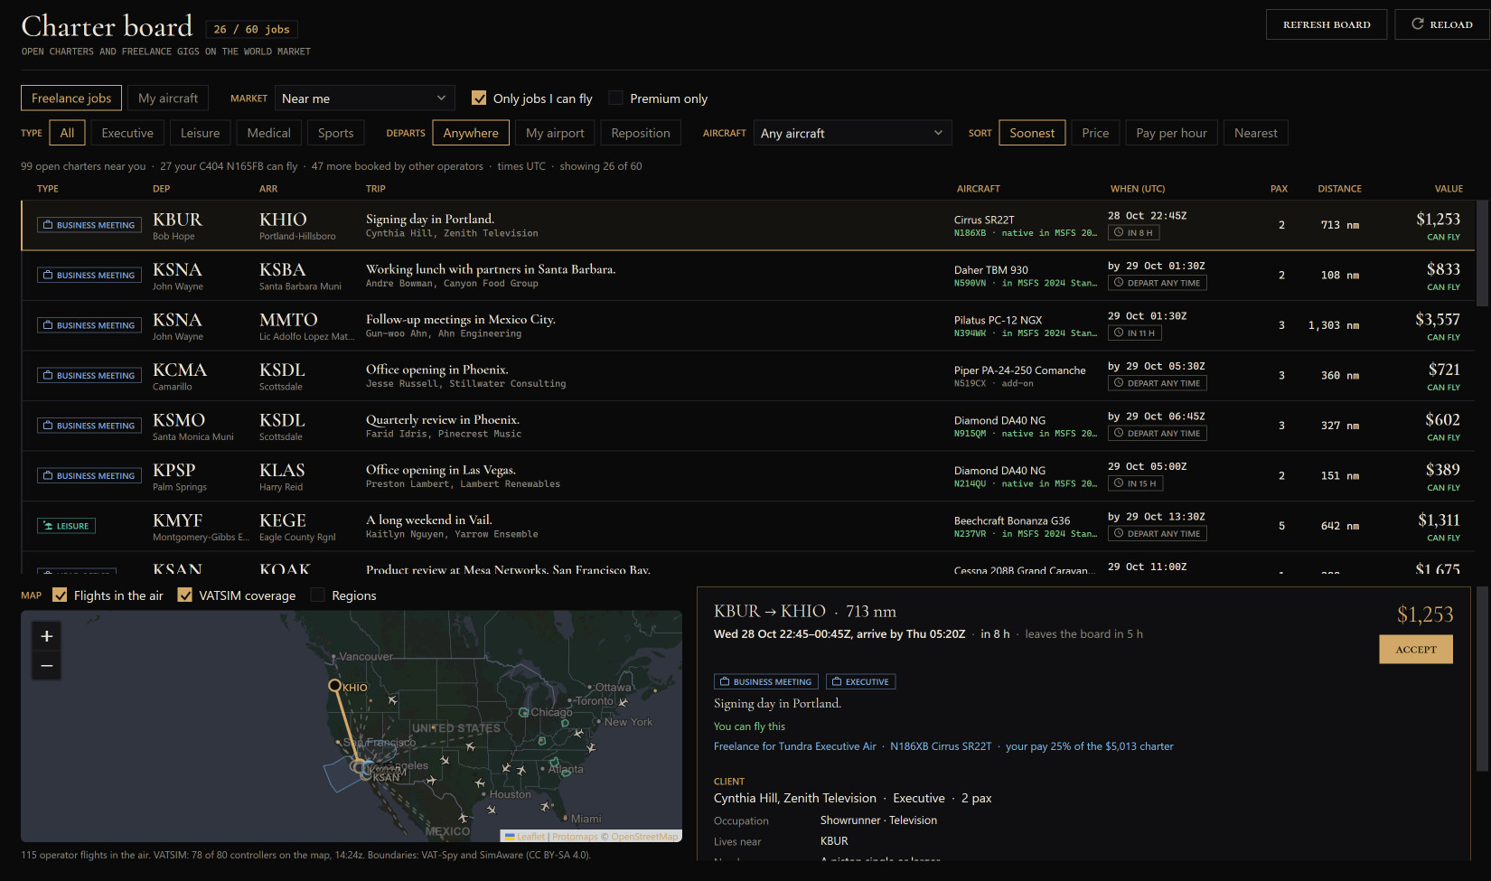Click the reload icon in Reload button
Screen dimensions: 1491x881
(1418, 24)
